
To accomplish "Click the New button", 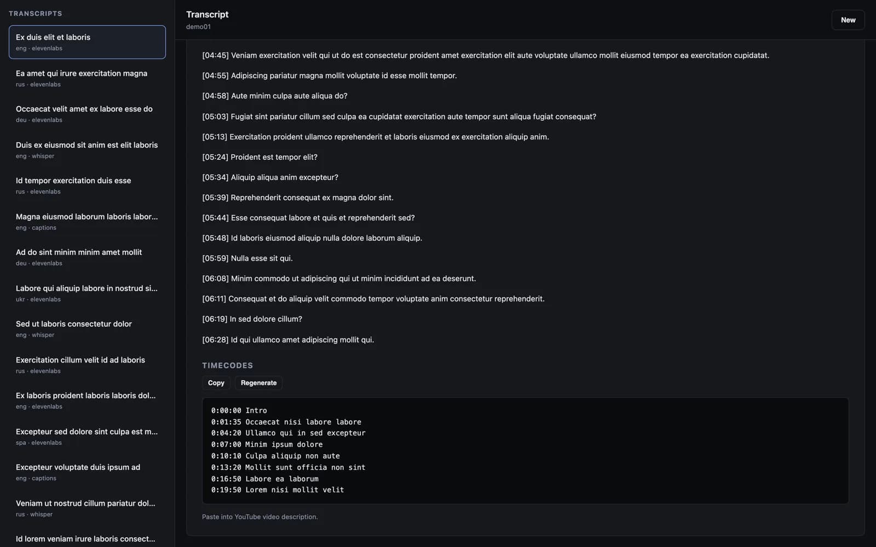I will [848, 20].
